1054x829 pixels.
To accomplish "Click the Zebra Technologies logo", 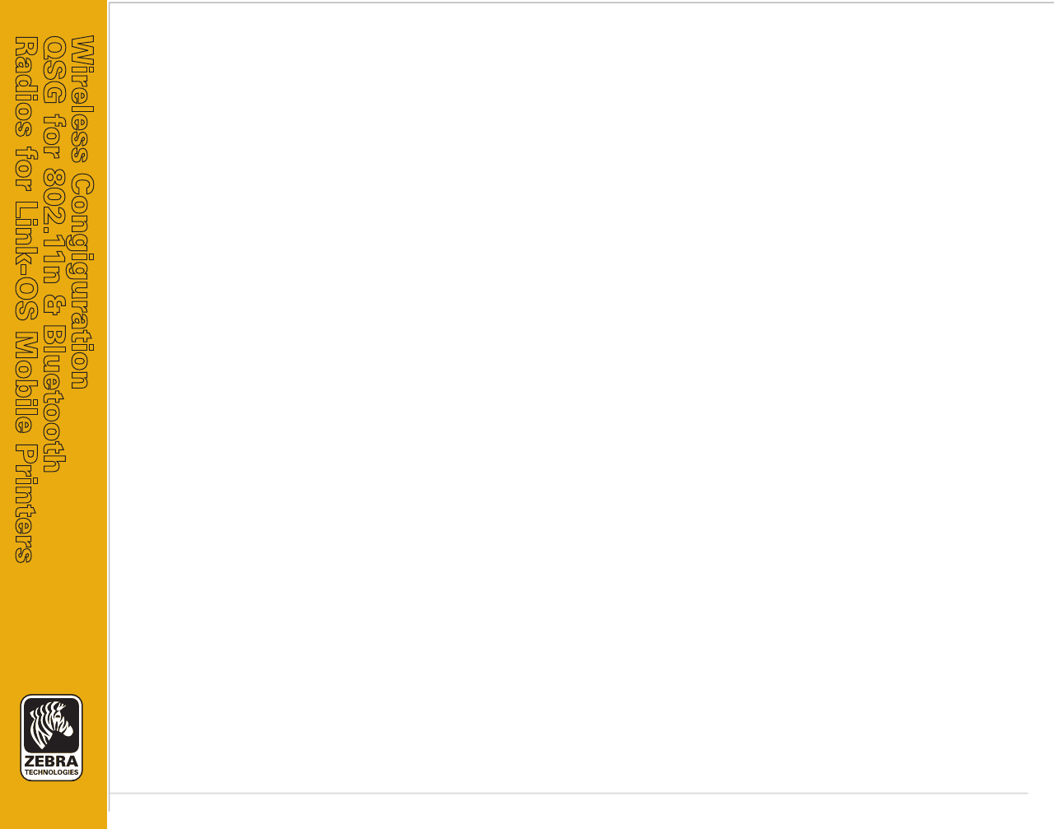I will (51, 738).
